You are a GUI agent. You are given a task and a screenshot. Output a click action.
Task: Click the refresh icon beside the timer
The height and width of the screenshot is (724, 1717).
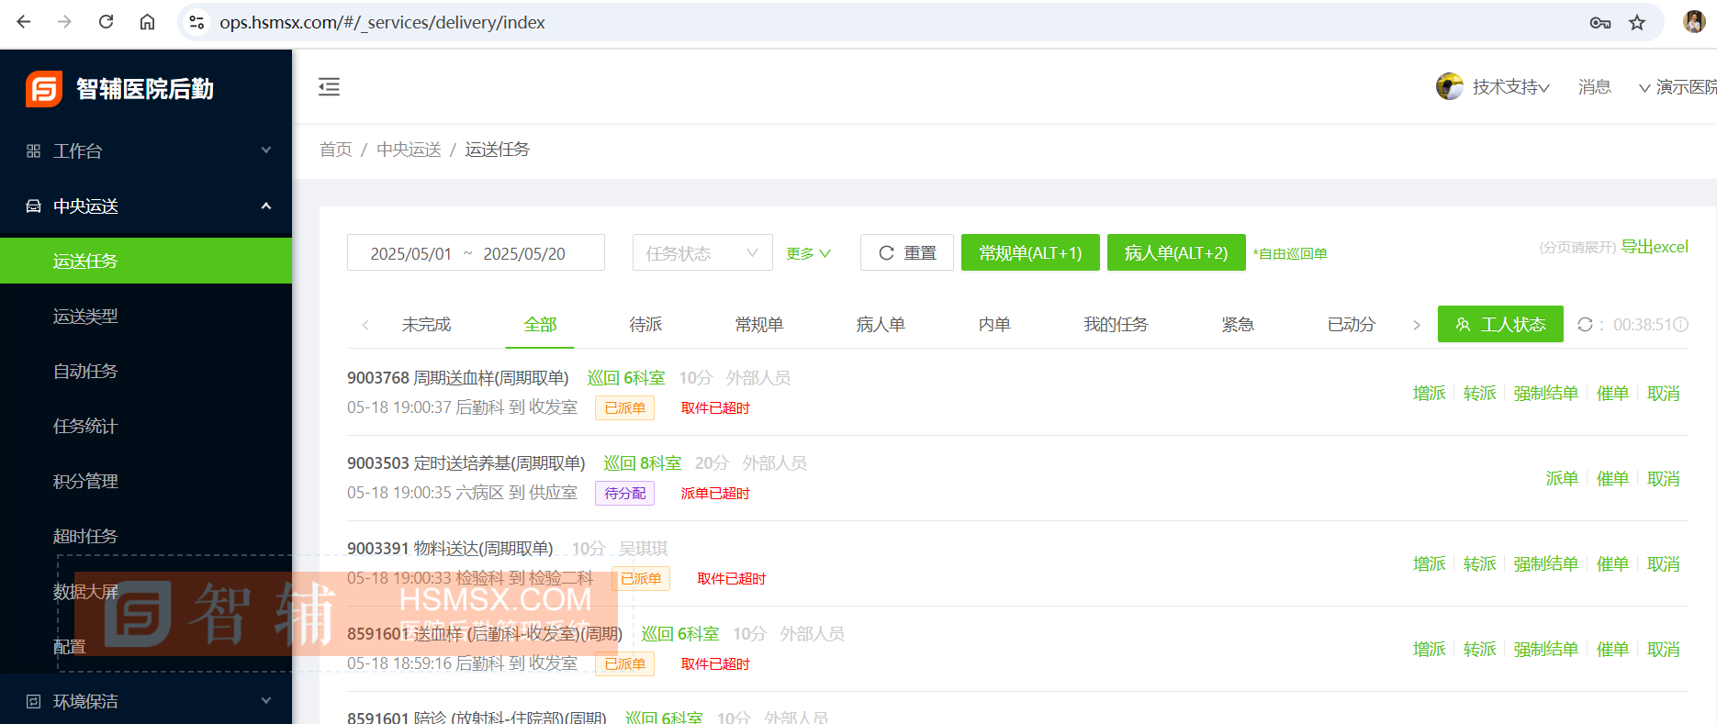pos(1585,325)
